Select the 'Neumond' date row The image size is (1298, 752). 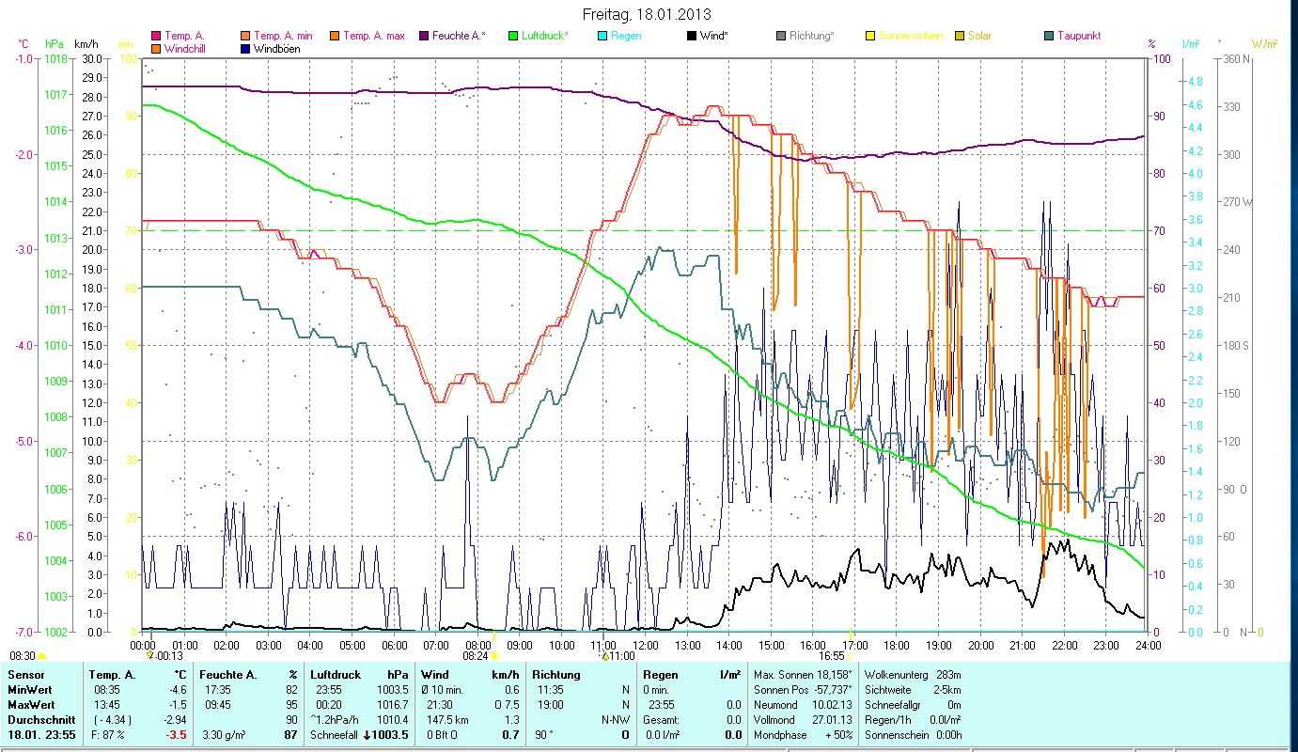click(803, 703)
